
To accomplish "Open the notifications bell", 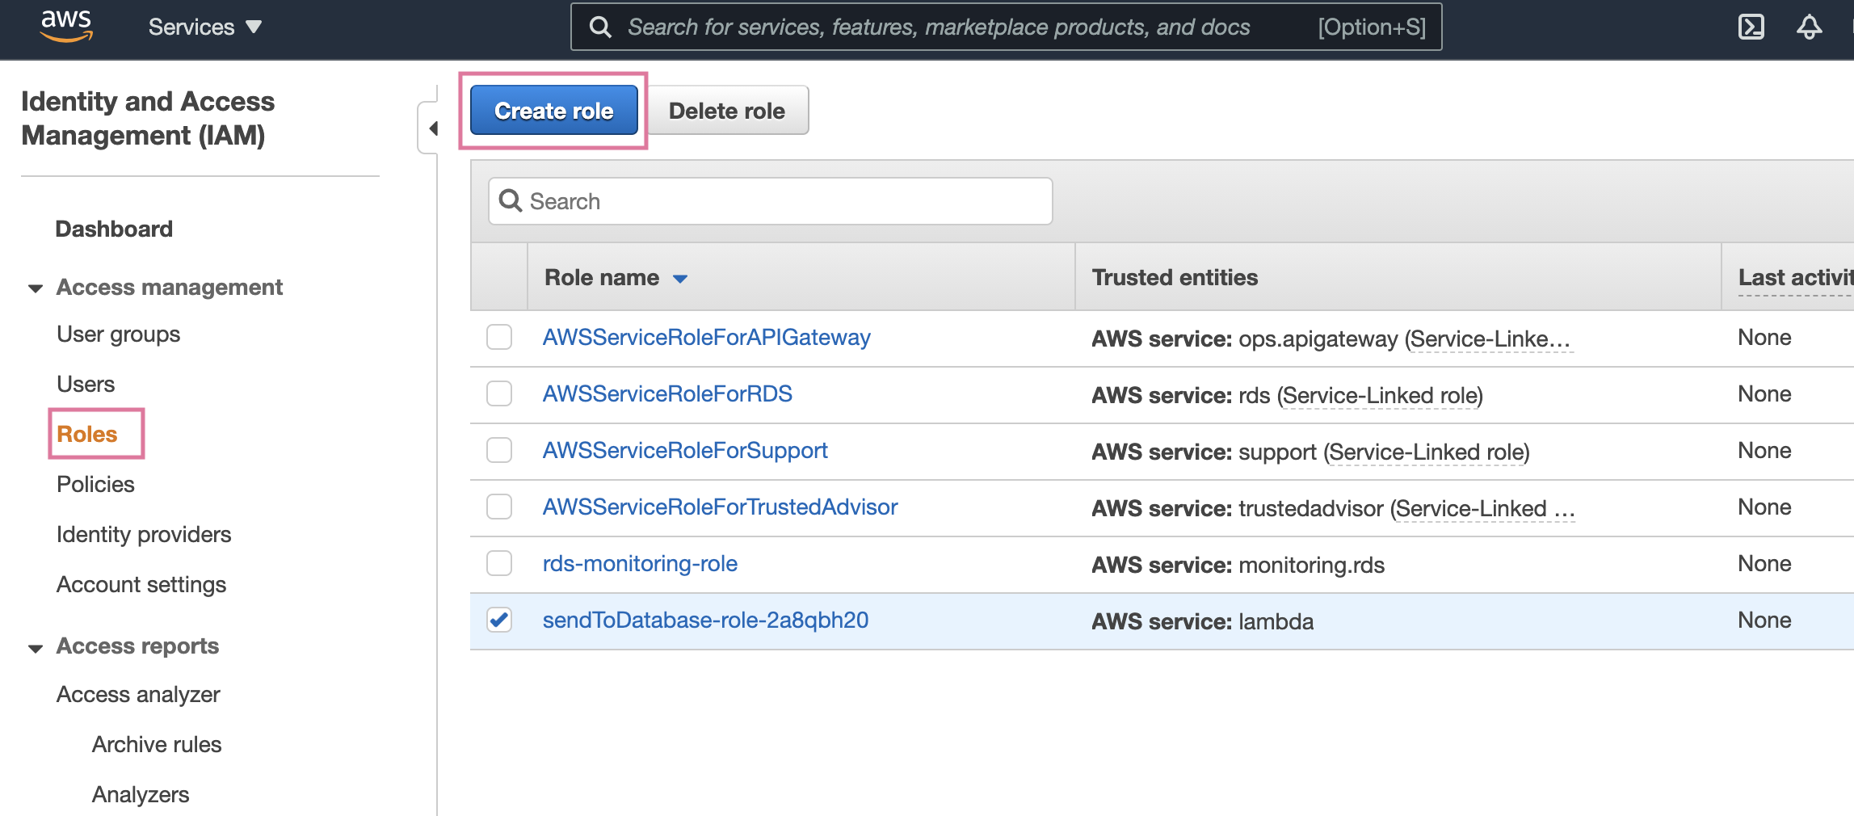I will (1809, 27).
